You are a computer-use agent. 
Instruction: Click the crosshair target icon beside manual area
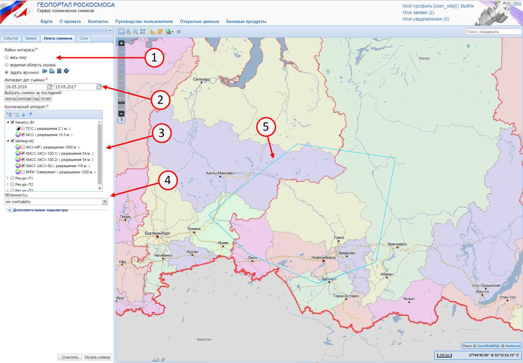(66, 71)
